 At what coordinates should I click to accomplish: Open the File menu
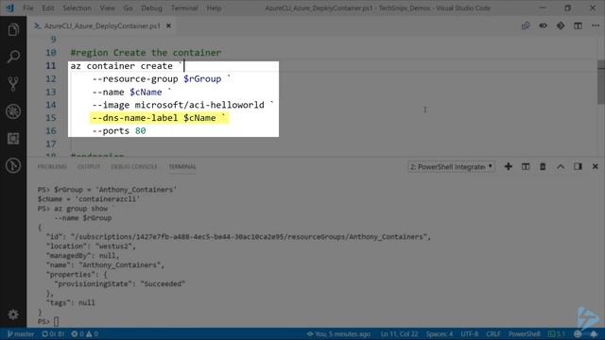pos(27,8)
